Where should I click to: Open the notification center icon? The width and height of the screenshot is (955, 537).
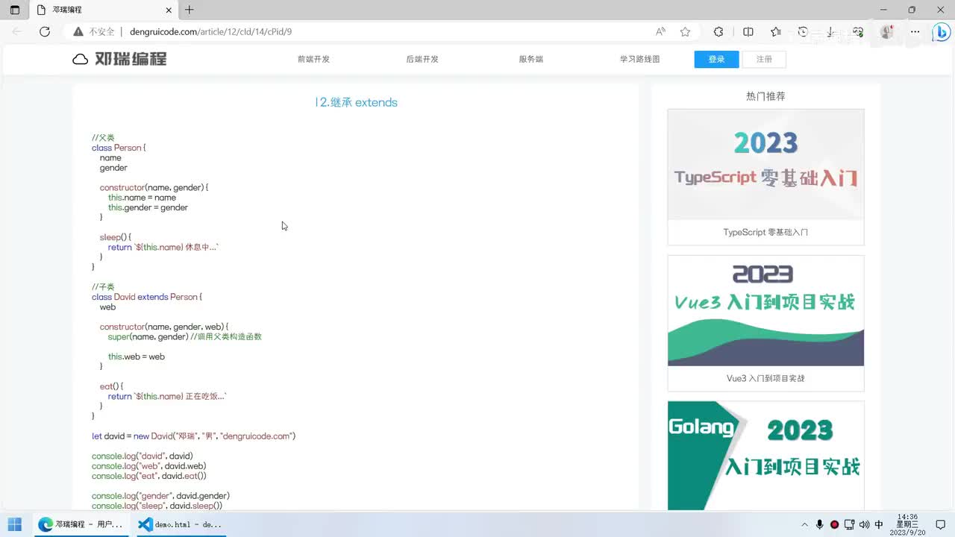pos(941,524)
